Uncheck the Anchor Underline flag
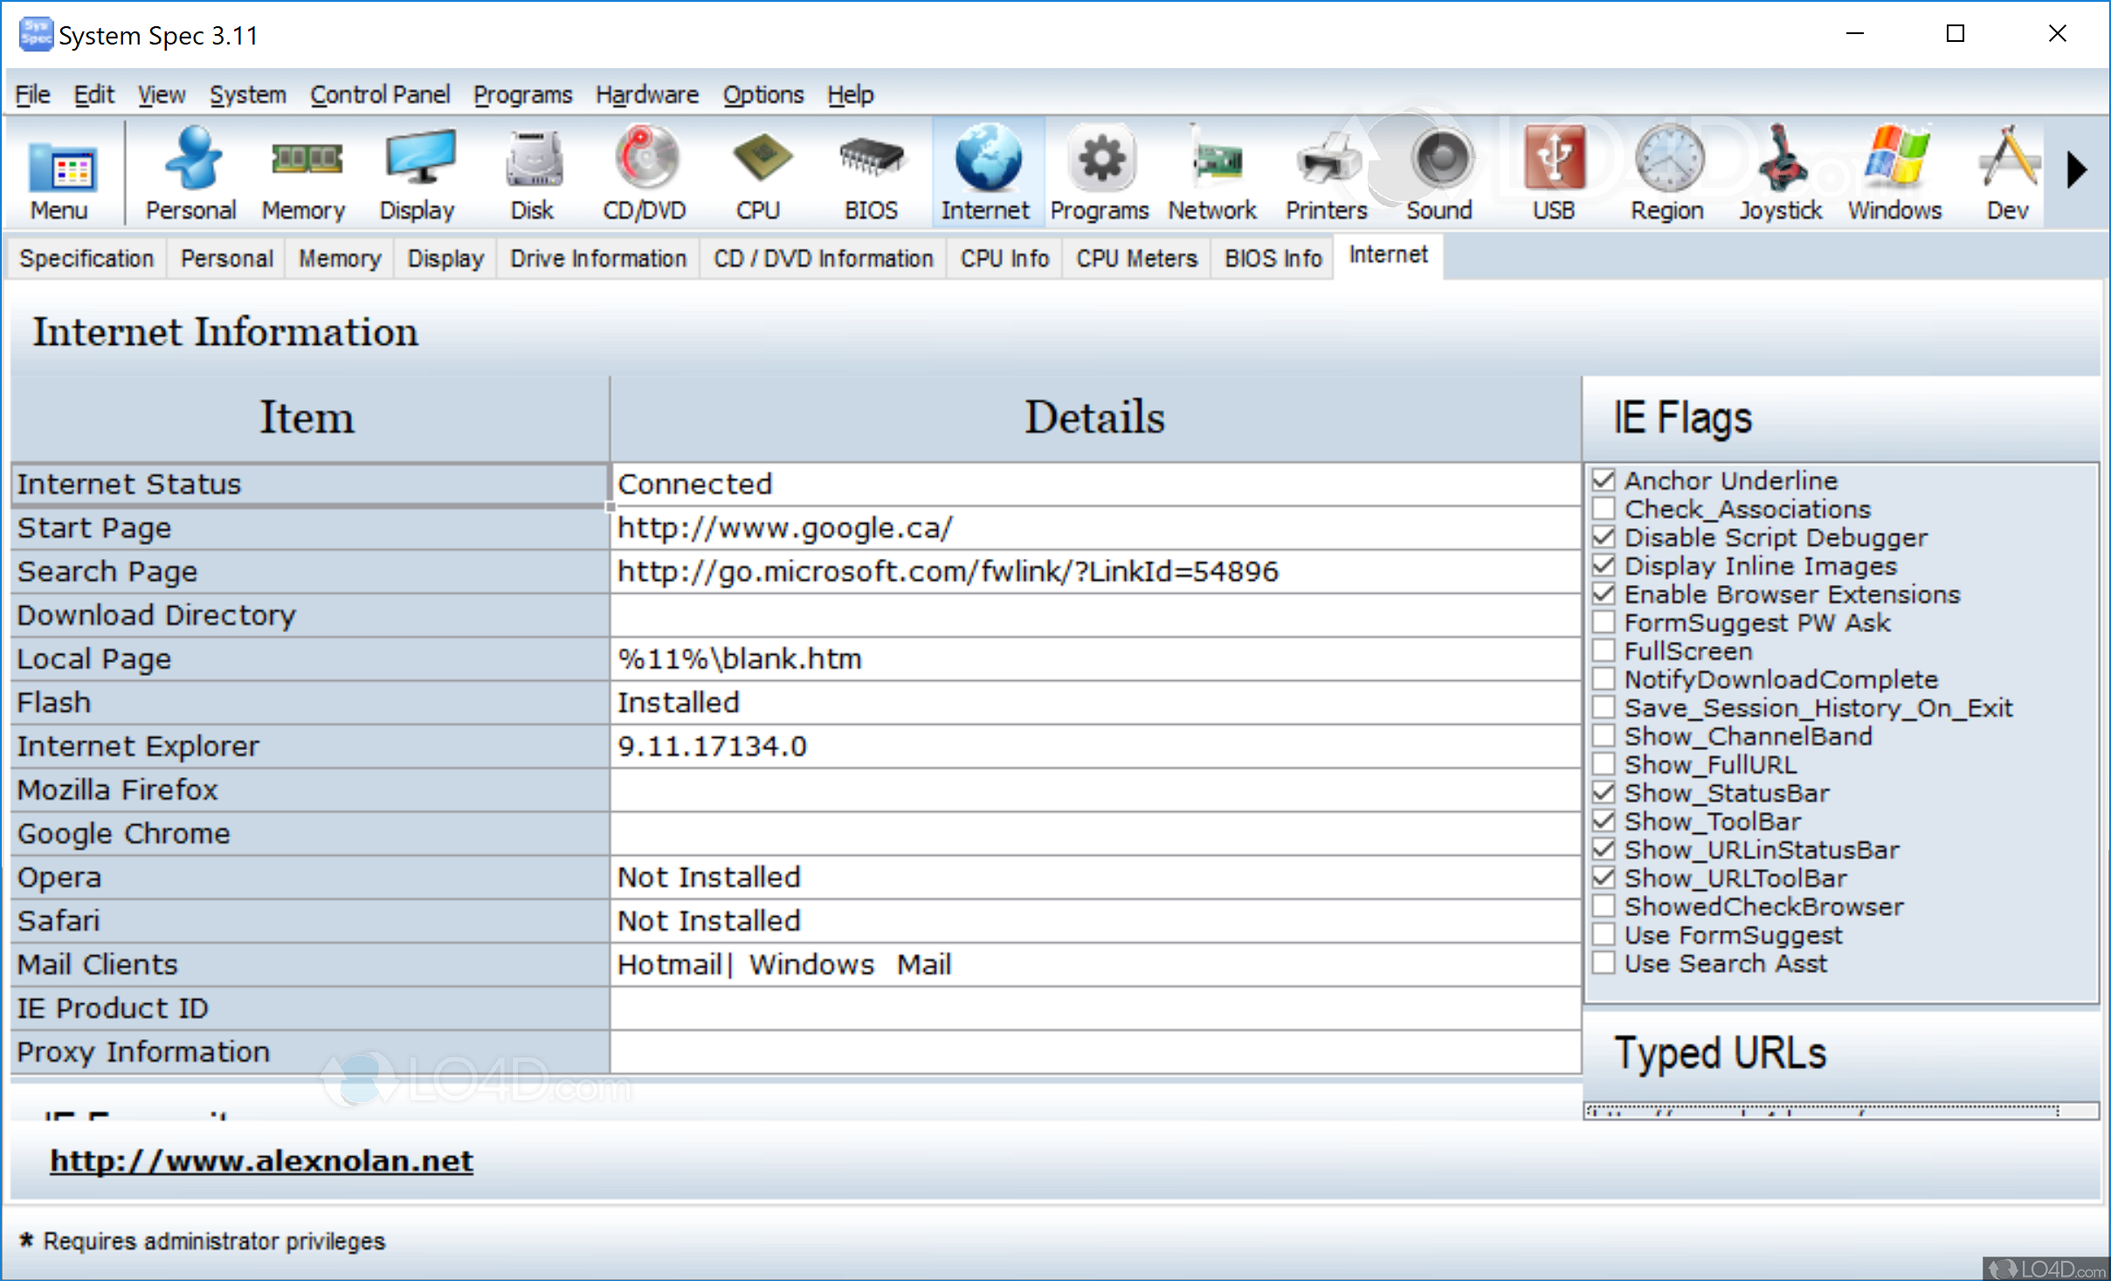Viewport: 2111px width, 1281px height. [x=1604, y=479]
